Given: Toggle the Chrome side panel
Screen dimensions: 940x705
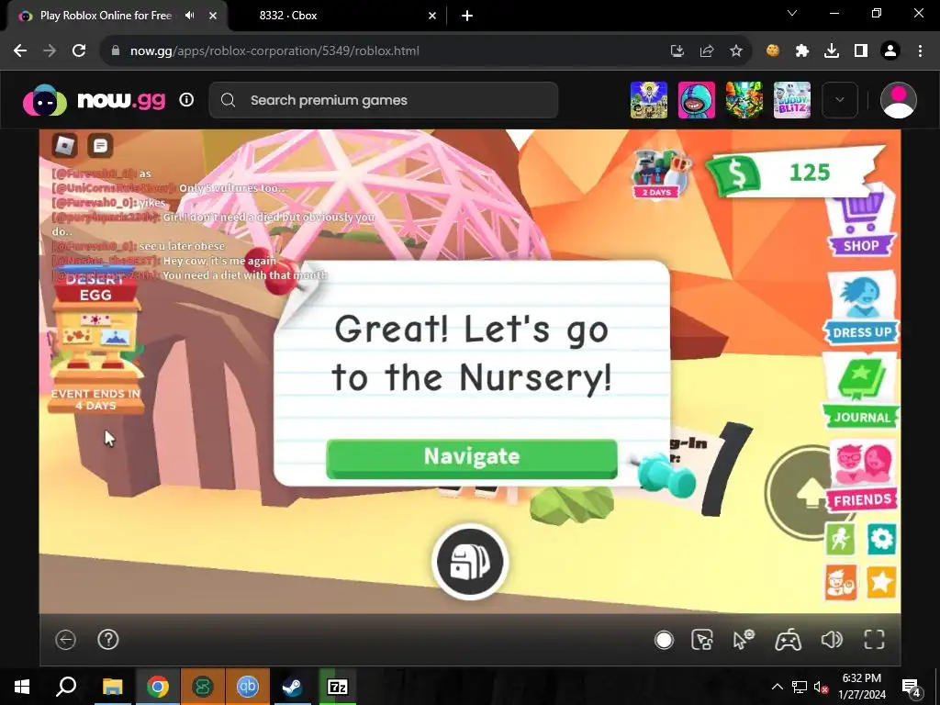Looking at the screenshot, I should tap(861, 51).
